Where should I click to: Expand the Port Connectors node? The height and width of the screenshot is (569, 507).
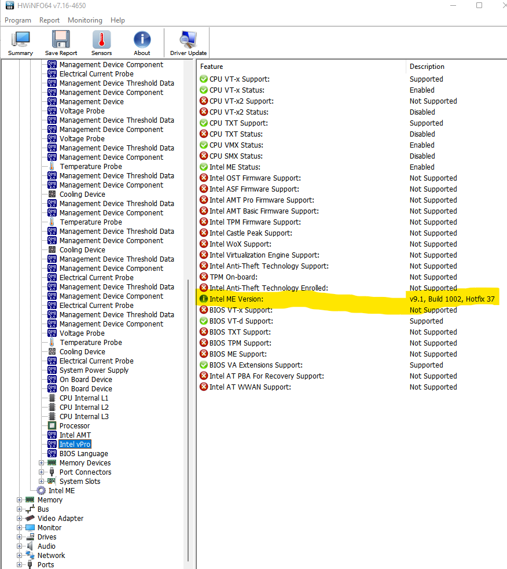pyautogui.click(x=41, y=472)
